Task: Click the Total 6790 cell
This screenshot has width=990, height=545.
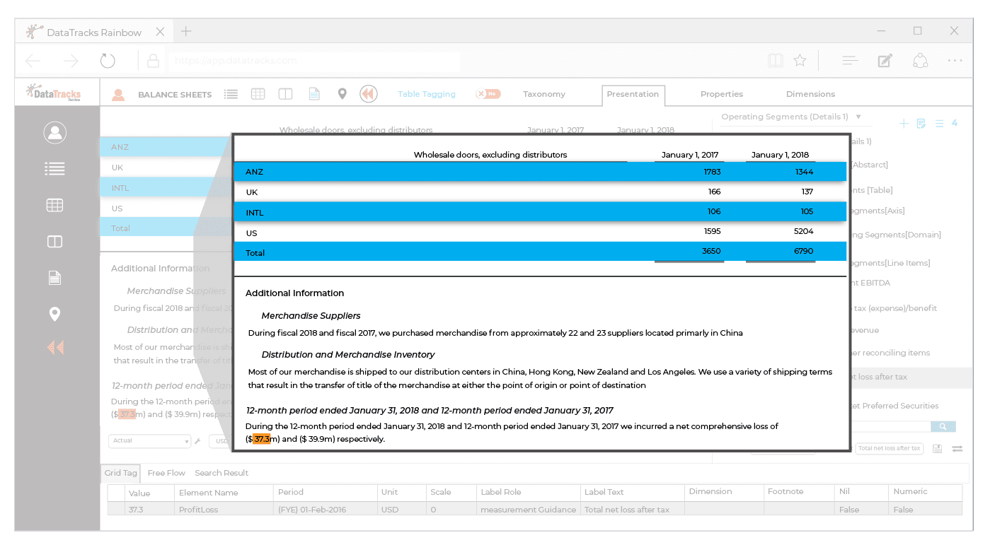Action: point(804,251)
